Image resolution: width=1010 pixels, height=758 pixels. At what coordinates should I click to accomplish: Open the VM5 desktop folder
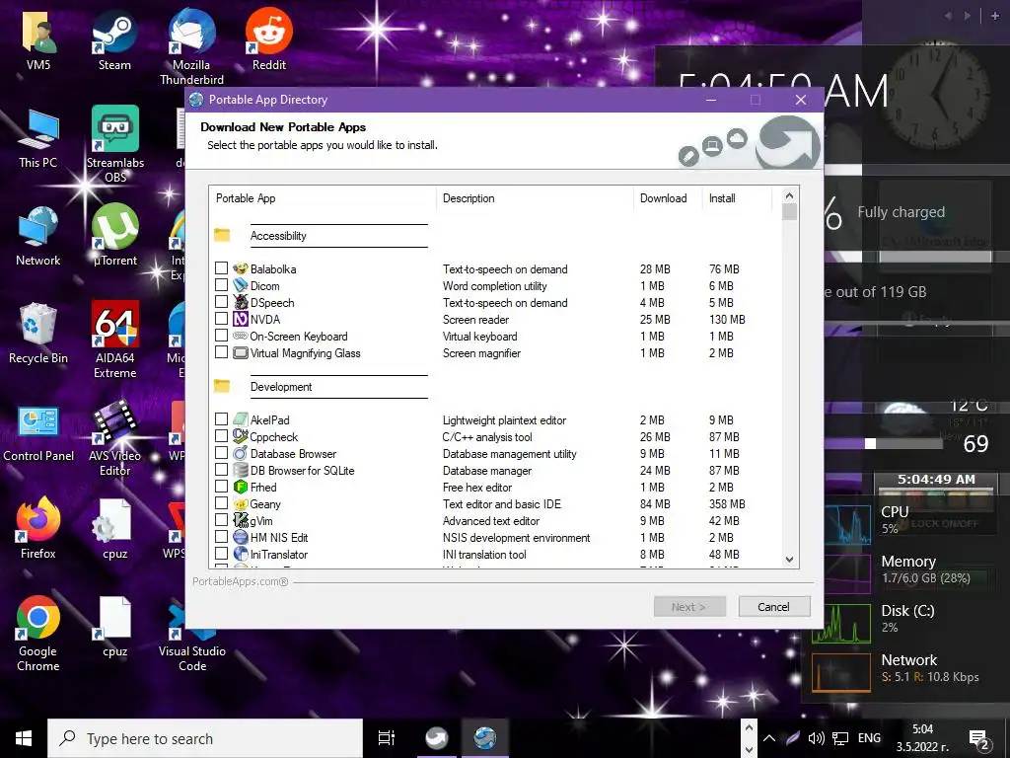pyautogui.click(x=38, y=39)
